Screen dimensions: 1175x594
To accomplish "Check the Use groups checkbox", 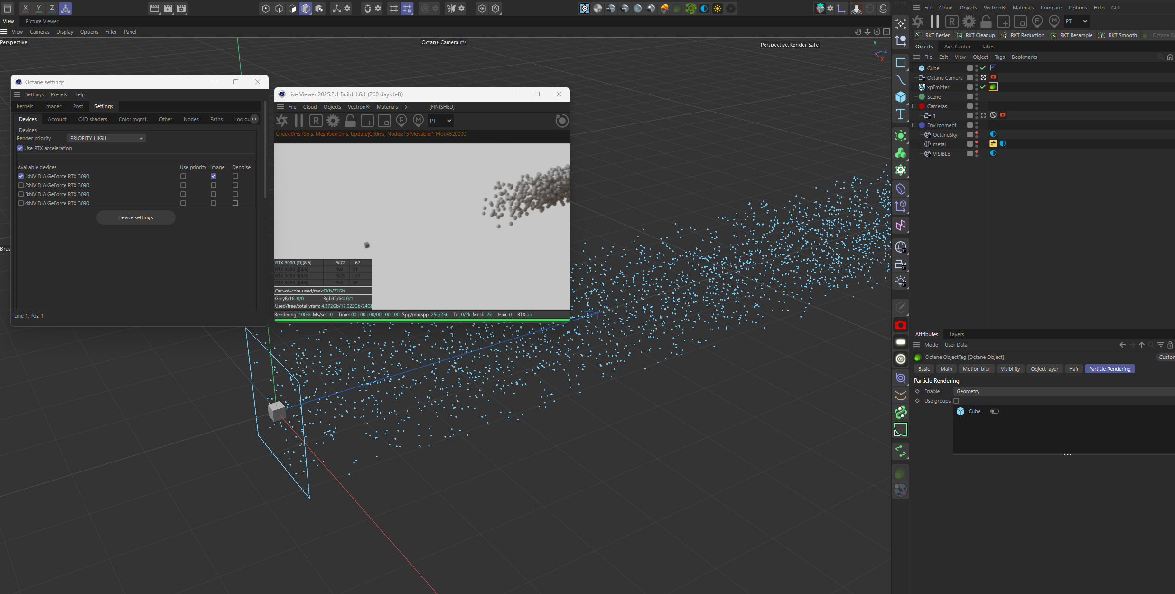I will click(956, 401).
